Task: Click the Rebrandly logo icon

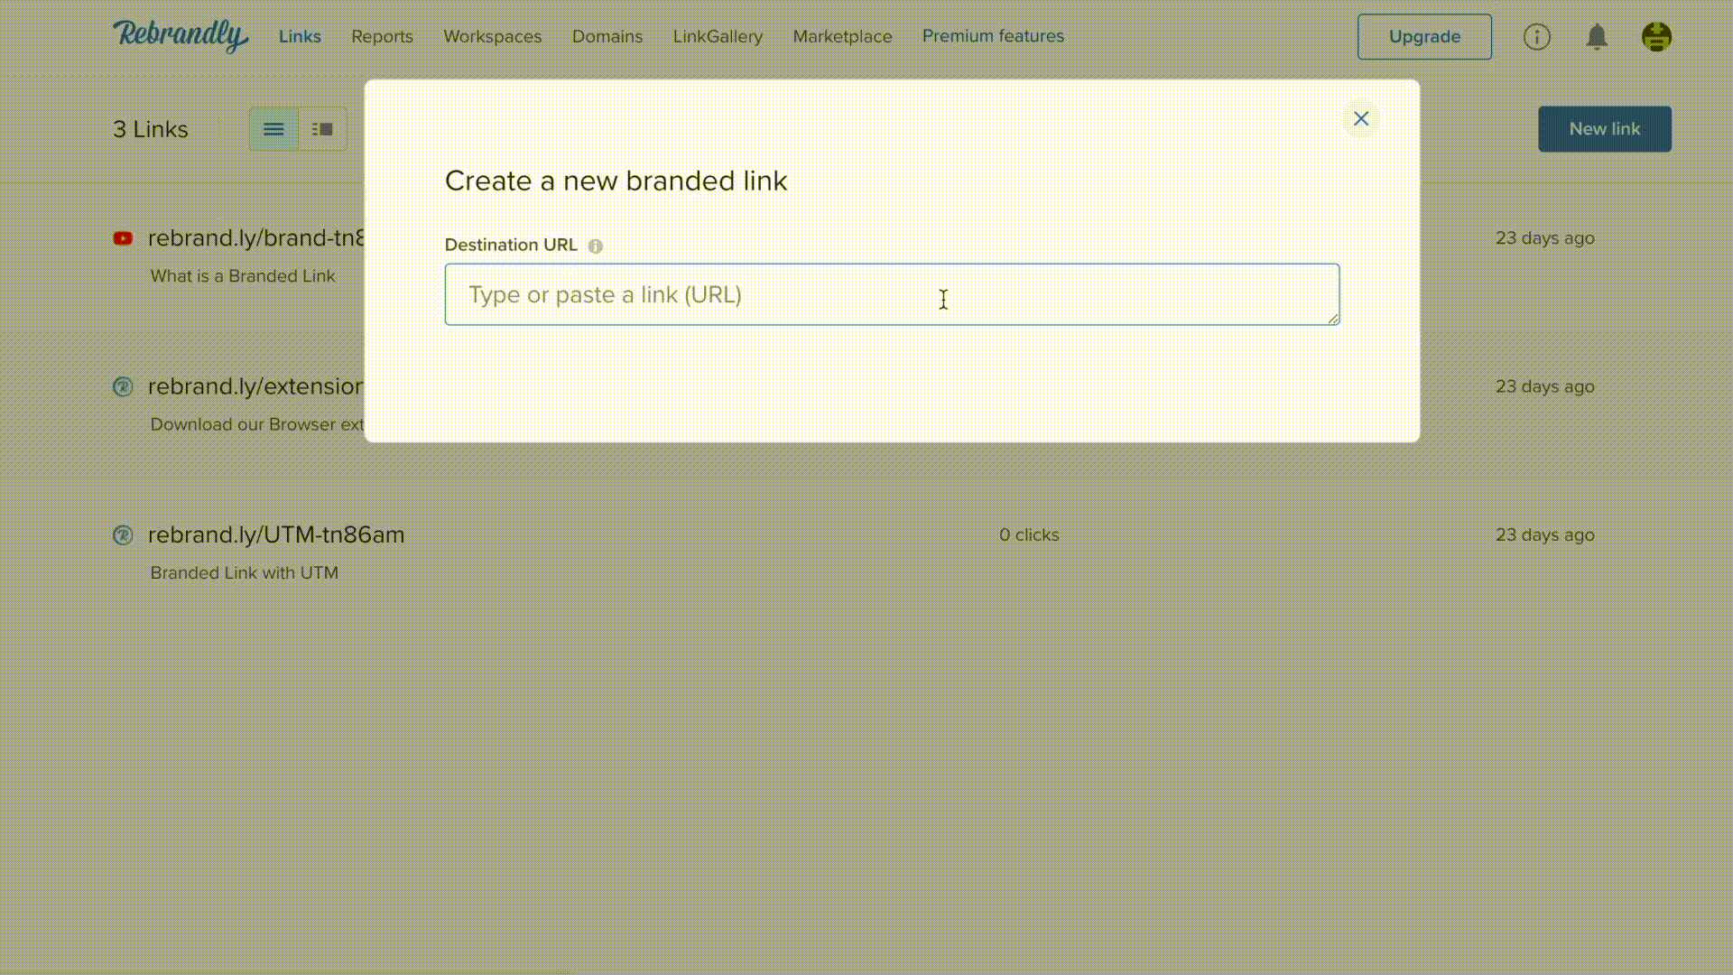Action: pos(181,34)
